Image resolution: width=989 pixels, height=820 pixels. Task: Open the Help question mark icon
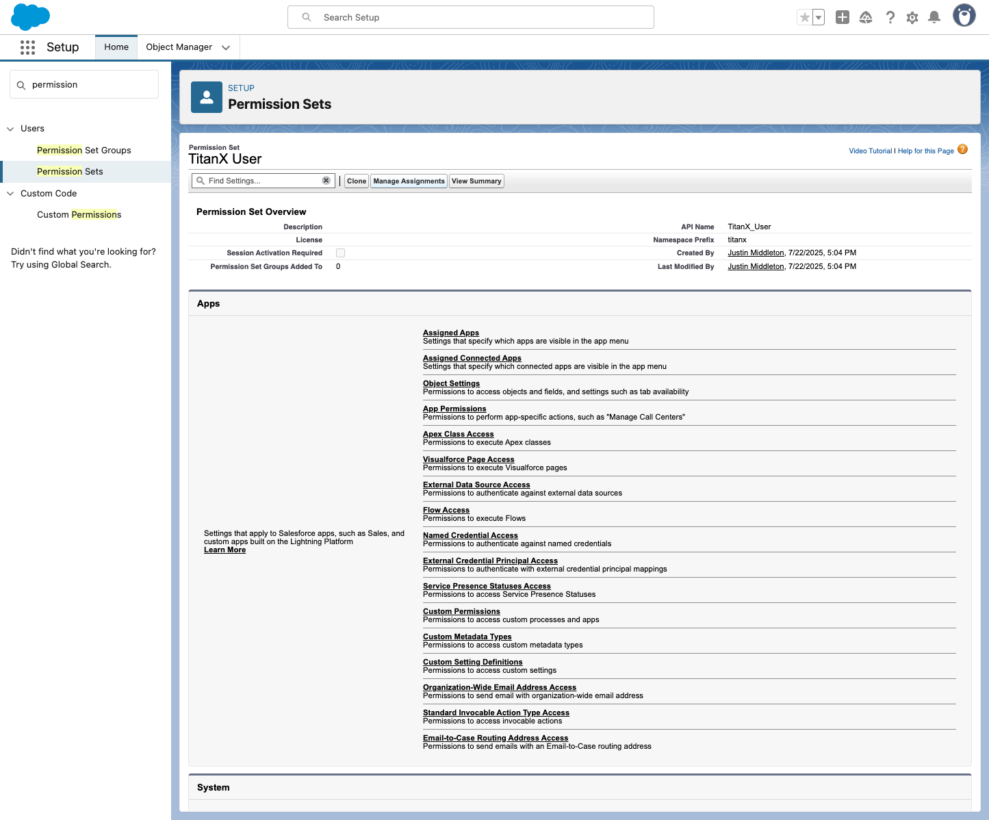[890, 18]
